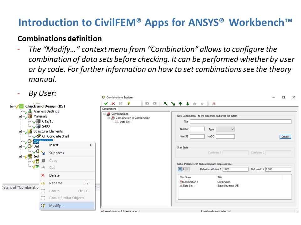Select Data Set 1 in start states list

tap(188, 186)
